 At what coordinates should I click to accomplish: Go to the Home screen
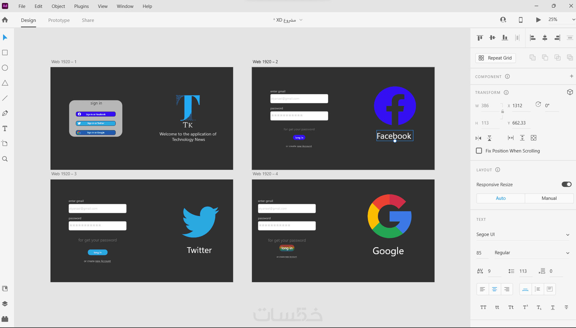pos(5,20)
